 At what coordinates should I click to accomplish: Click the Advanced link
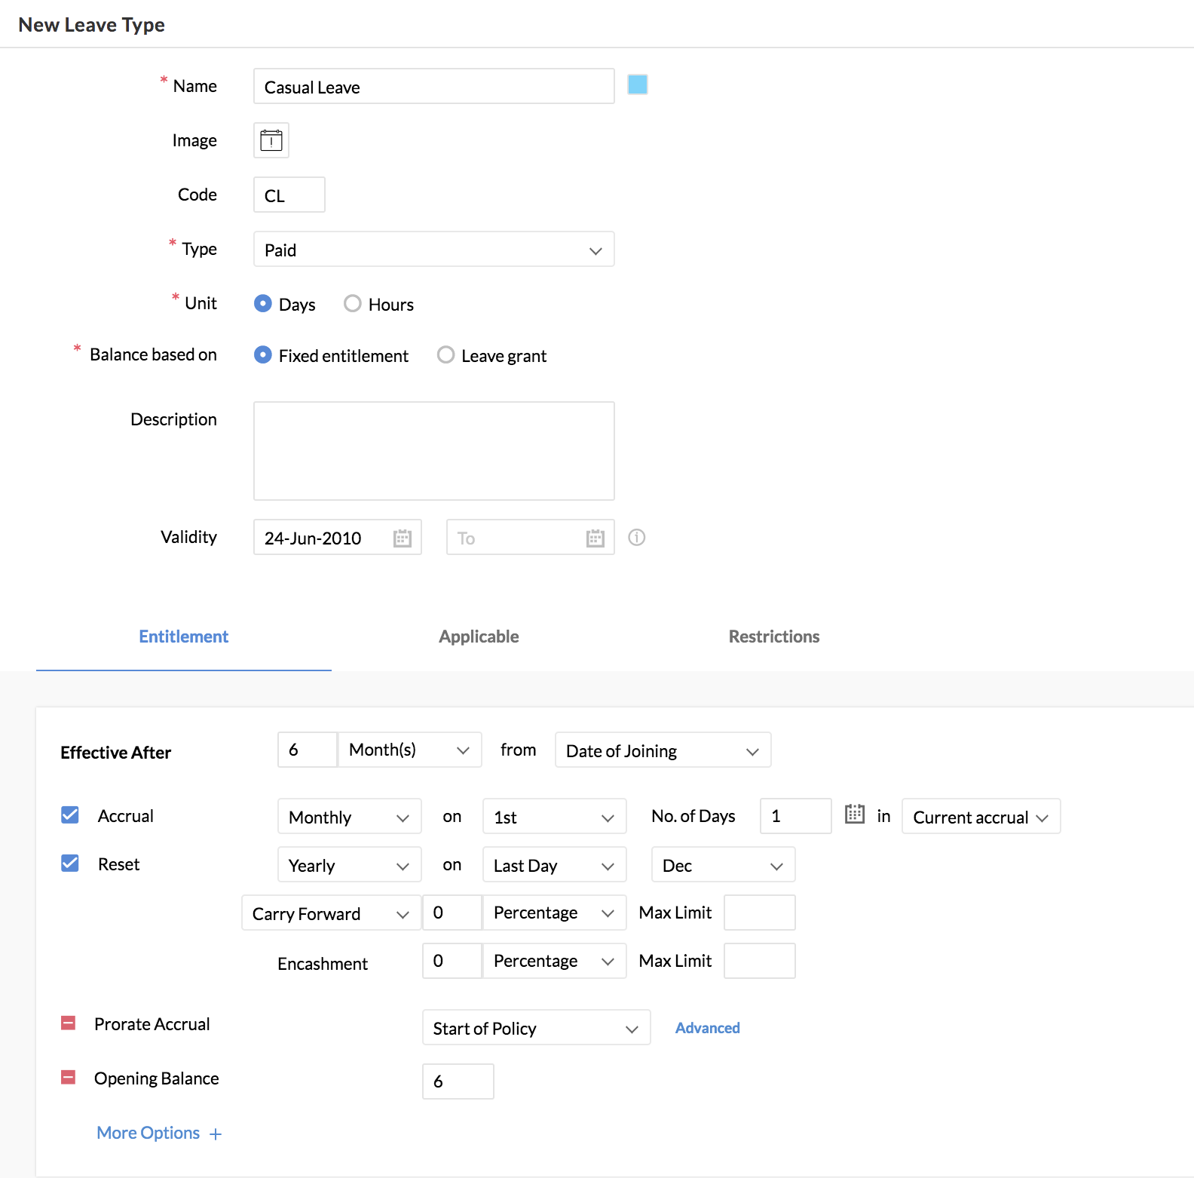(x=707, y=1028)
